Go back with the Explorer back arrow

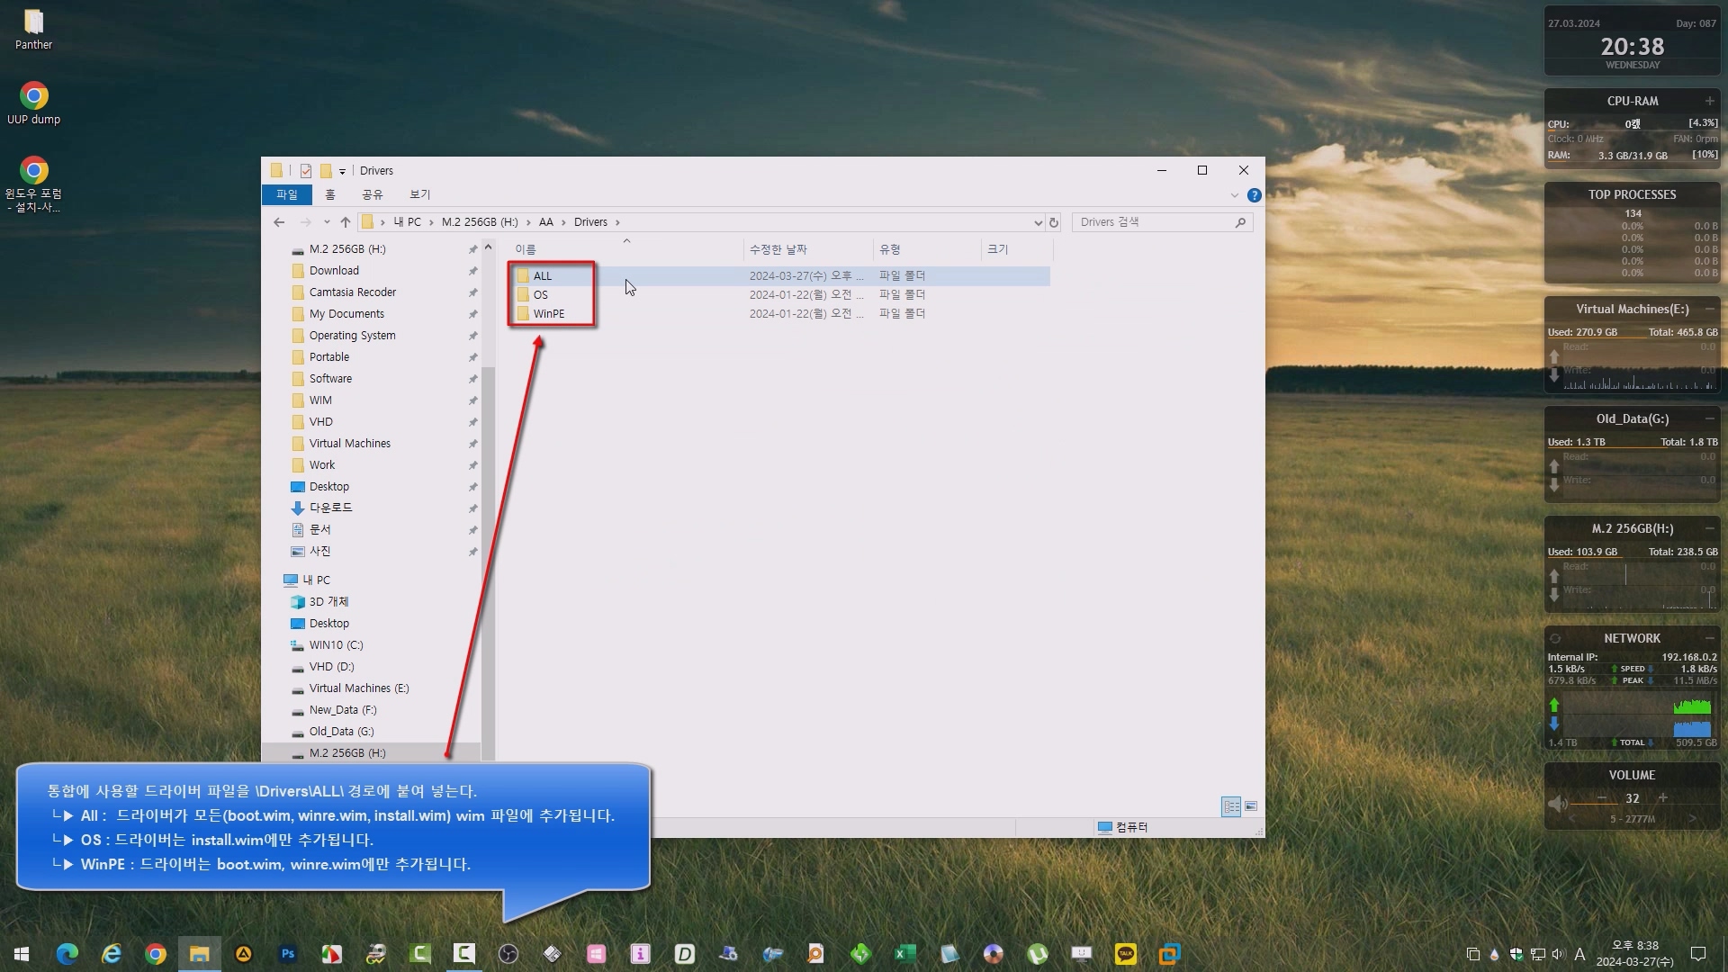[279, 222]
